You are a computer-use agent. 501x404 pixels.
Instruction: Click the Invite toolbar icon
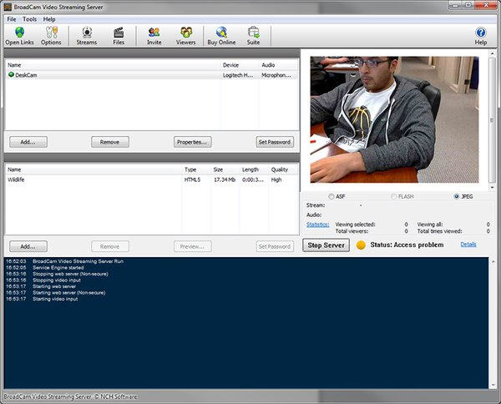click(x=154, y=33)
